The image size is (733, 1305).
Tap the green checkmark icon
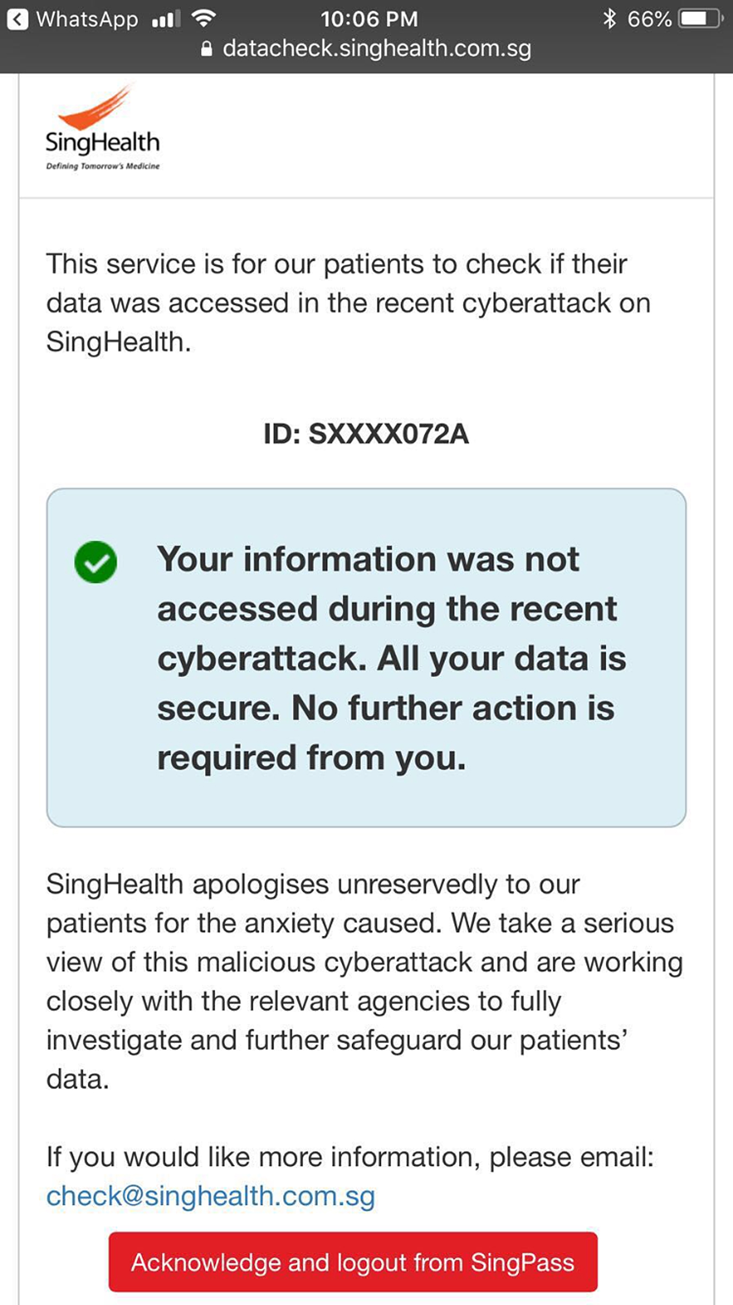click(96, 562)
